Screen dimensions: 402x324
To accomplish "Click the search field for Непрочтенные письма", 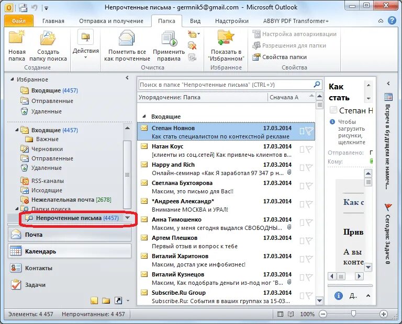I will [226, 85].
